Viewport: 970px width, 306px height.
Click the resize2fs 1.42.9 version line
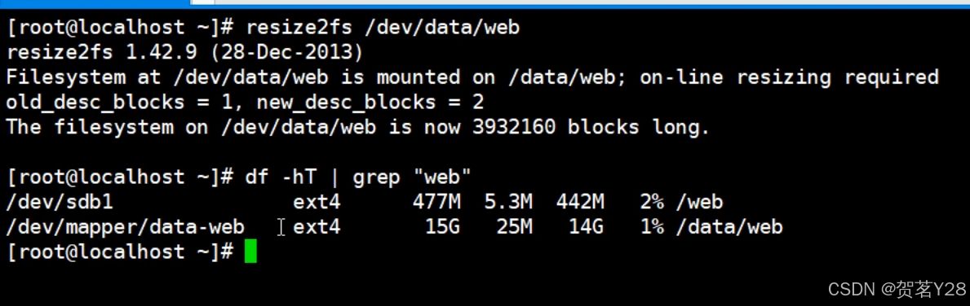pos(185,52)
